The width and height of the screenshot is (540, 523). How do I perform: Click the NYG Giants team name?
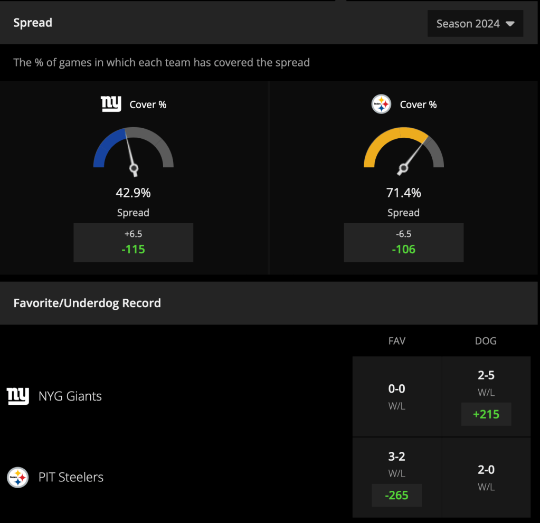(70, 396)
